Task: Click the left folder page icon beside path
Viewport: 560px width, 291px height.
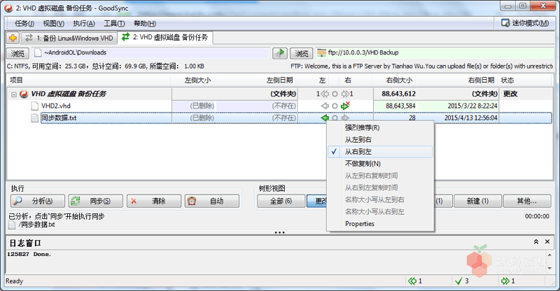Action: (38, 53)
